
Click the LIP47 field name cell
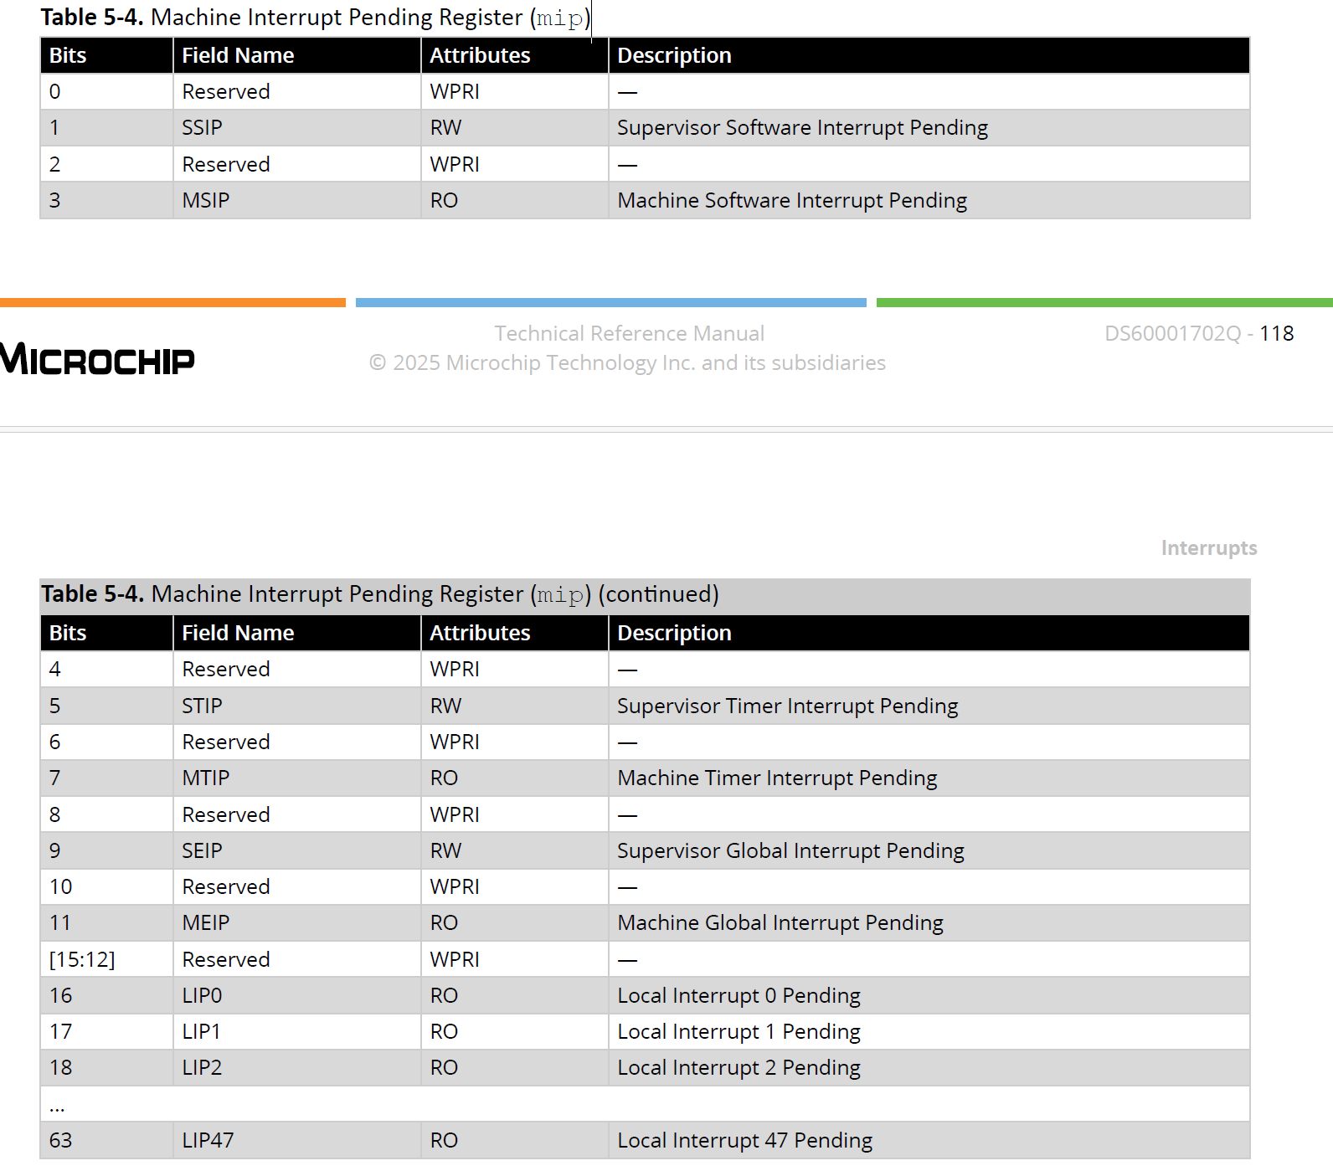click(x=296, y=1141)
